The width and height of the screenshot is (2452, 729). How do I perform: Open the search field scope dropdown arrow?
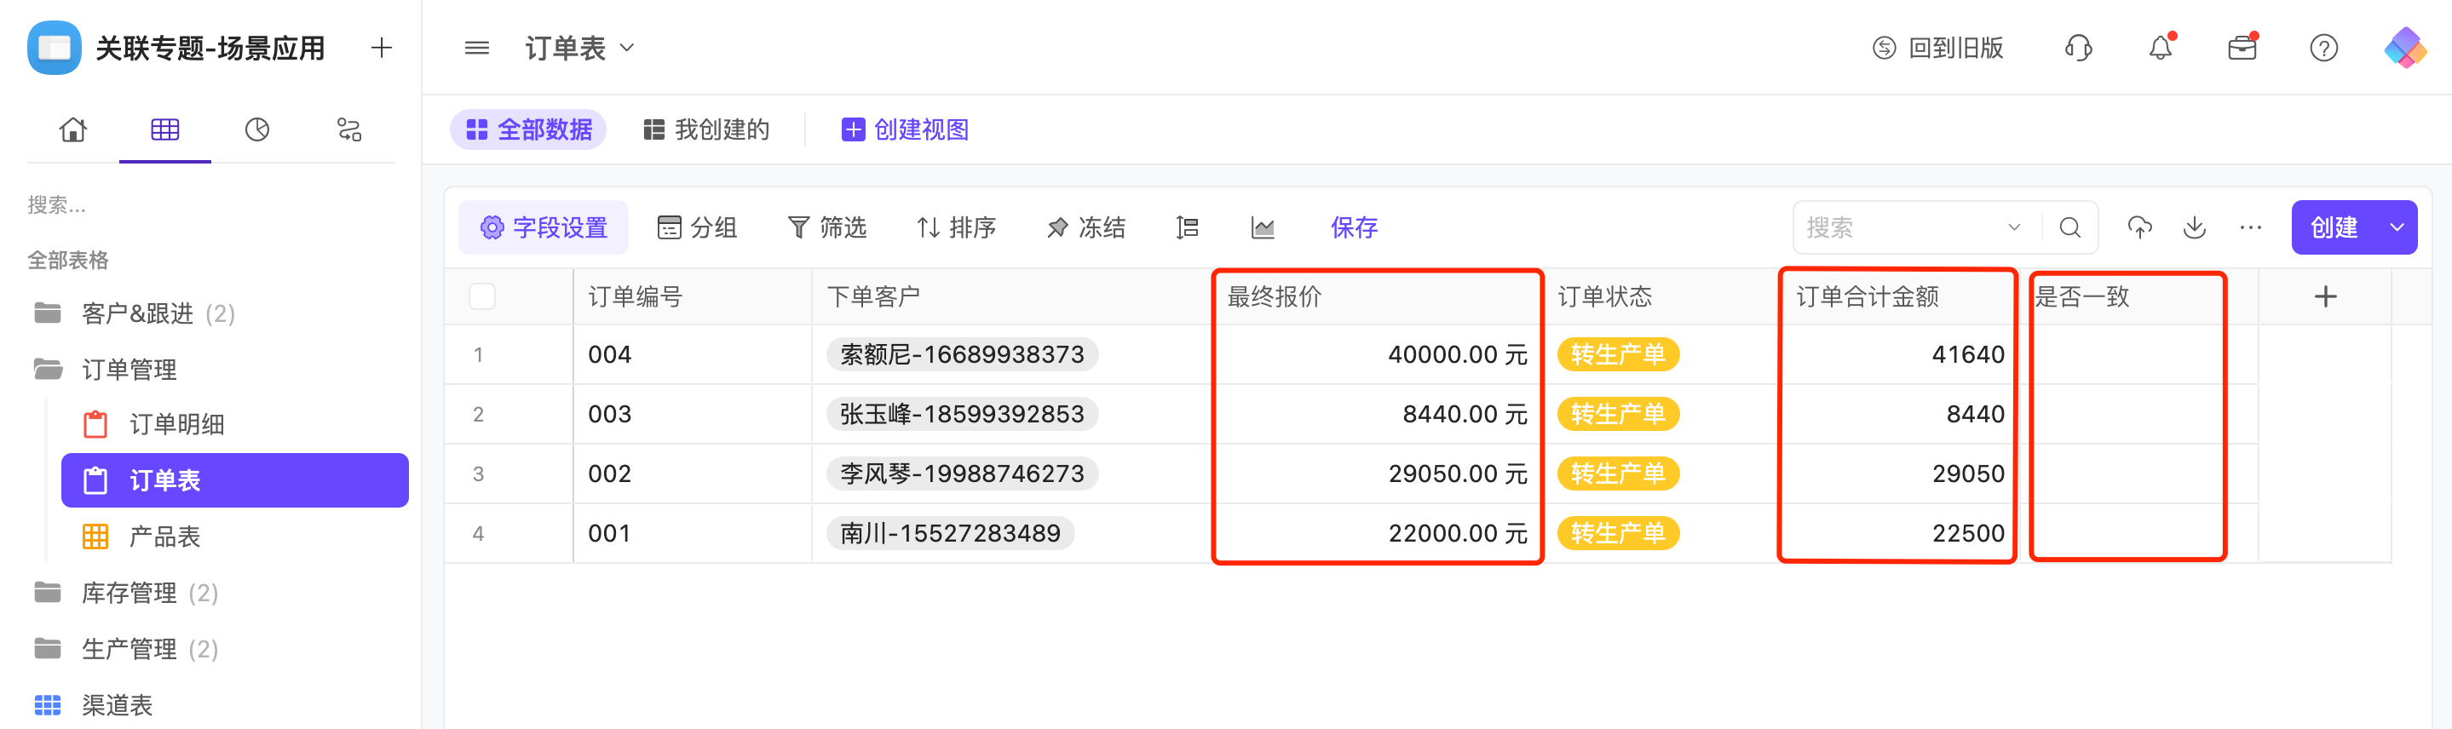(x=2014, y=227)
